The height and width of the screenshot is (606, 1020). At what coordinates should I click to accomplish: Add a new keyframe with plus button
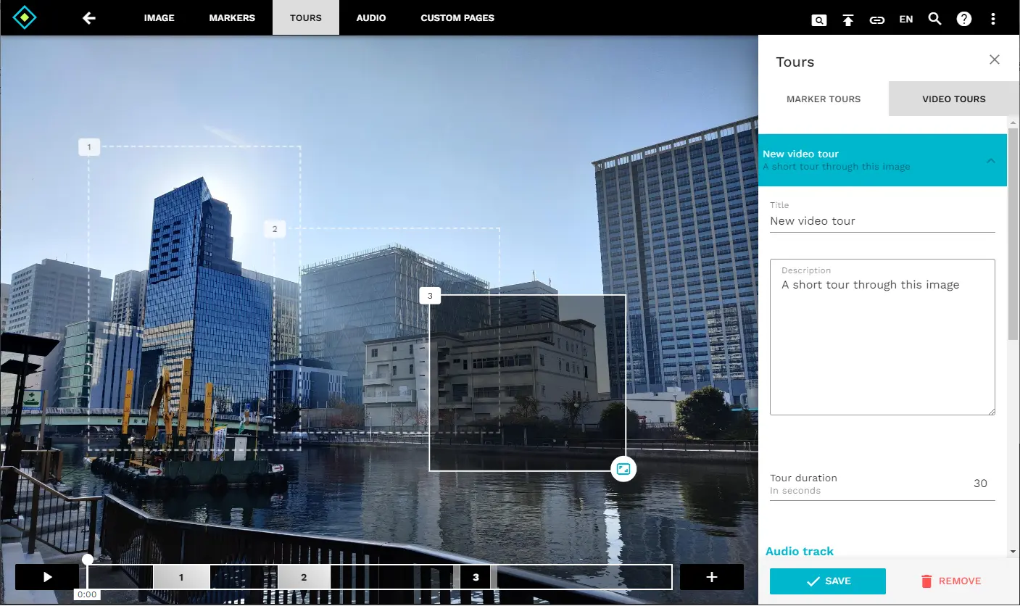point(711,577)
